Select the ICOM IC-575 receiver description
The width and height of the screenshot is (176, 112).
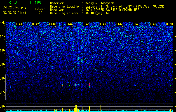tap(112, 10)
